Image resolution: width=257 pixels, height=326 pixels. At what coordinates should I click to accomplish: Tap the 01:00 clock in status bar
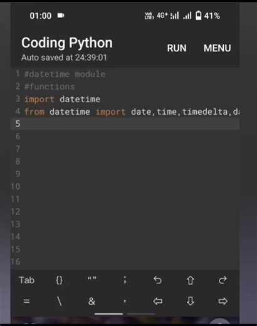(41, 16)
